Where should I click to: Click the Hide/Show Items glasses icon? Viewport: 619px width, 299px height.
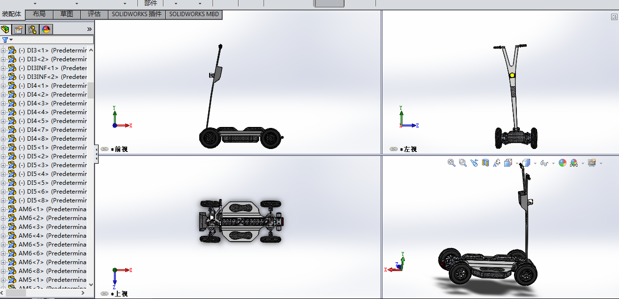(544, 163)
